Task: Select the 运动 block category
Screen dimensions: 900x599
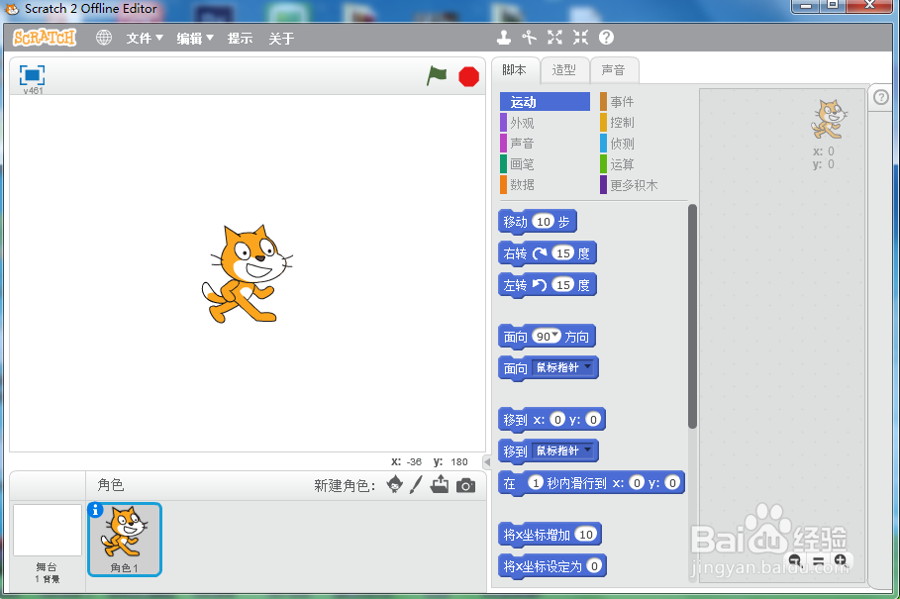Action: [x=545, y=102]
